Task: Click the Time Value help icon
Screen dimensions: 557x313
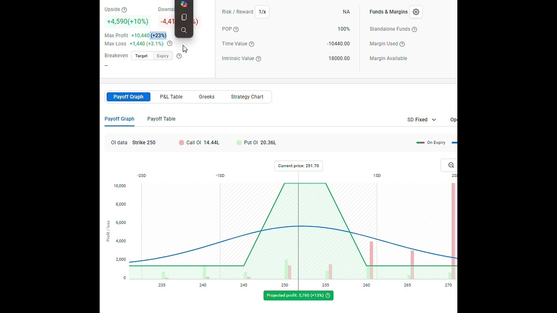Action: pyautogui.click(x=252, y=44)
